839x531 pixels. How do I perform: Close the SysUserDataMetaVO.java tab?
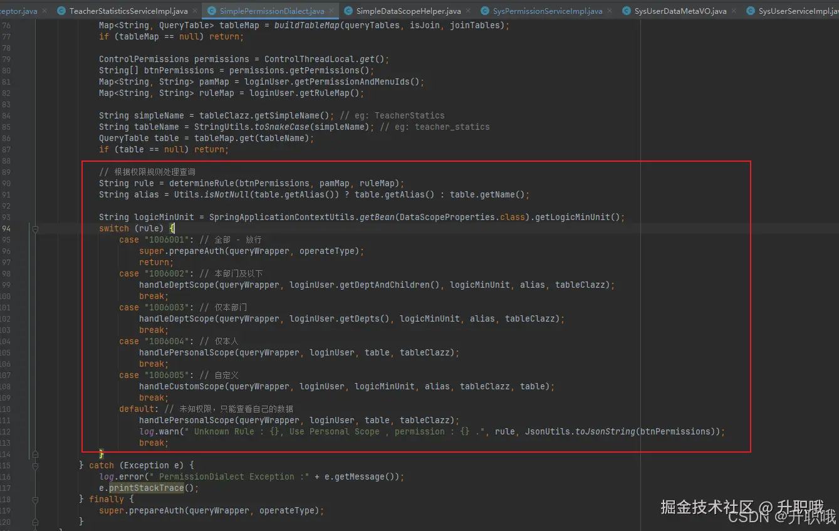point(734,11)
